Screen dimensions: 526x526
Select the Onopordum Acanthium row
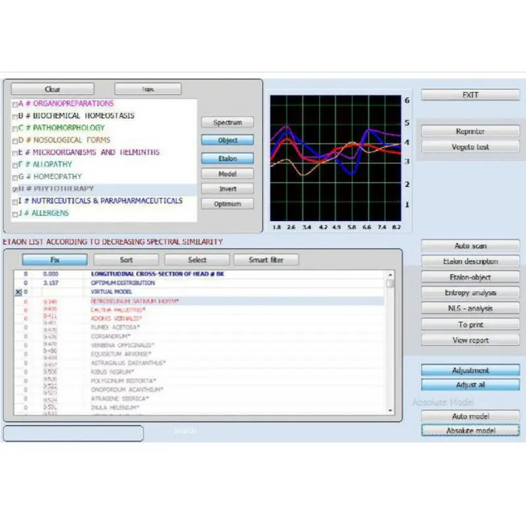click(199, 390)
